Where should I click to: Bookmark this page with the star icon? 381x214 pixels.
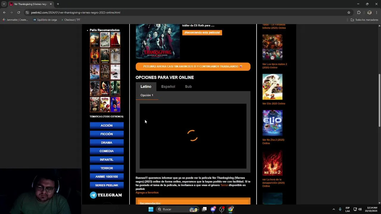(x=349, y=12)
